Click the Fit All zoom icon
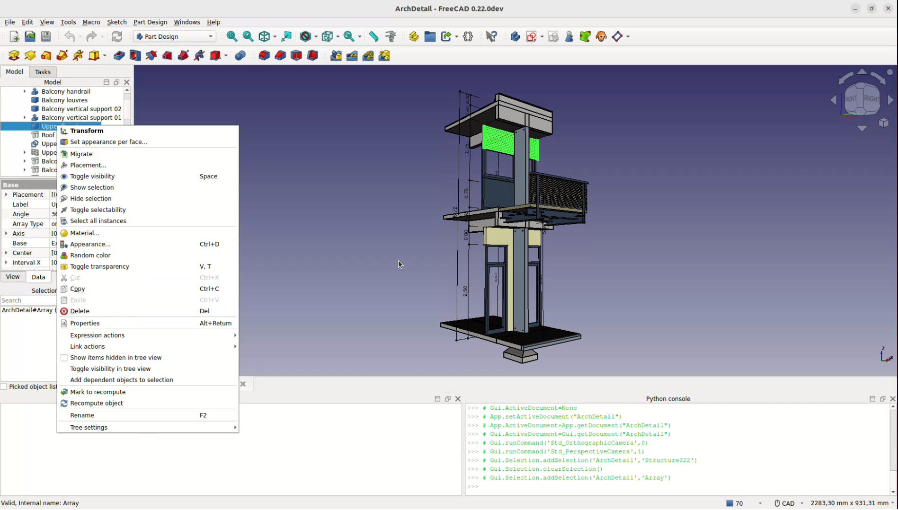The image size is (898, 510). click(x=232, y=36)
